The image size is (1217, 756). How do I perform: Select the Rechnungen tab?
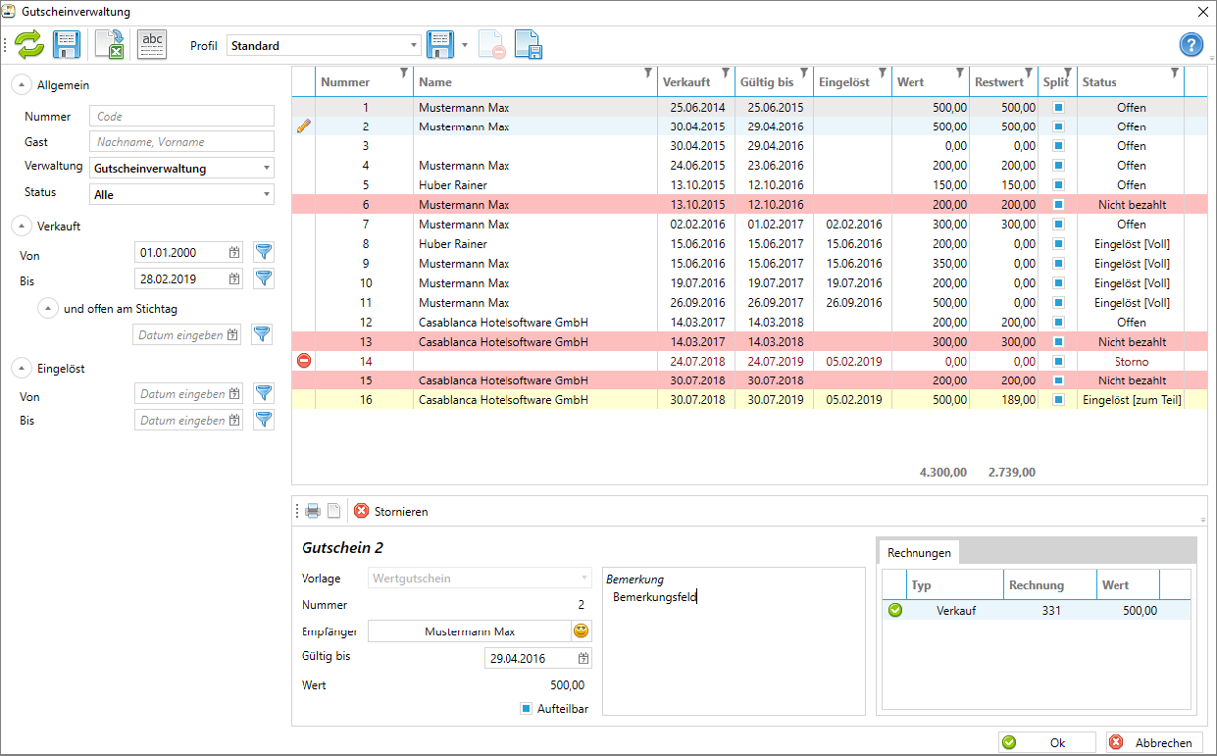[x=919, y=553]
